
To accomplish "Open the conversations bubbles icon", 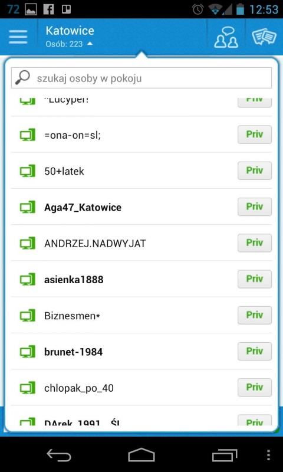I will coord(264,37).
